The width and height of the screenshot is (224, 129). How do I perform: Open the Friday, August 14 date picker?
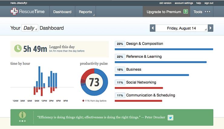182,28
